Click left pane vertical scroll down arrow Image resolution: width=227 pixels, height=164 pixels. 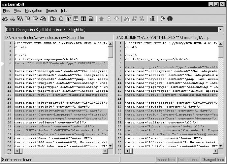(110, 146)
